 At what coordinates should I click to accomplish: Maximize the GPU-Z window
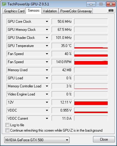pos(101,4)
